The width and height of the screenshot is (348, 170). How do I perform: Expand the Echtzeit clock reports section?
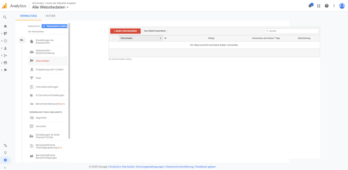(x=5, y=41)
